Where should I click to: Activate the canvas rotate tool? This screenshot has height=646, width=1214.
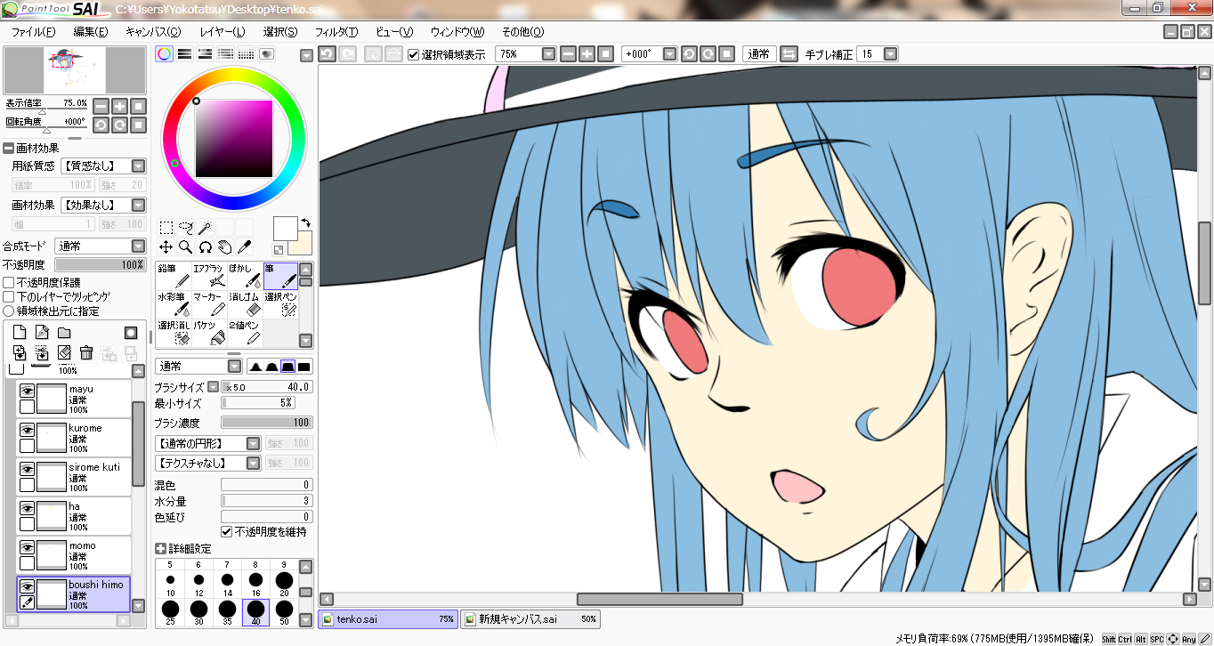click(206, 247)
